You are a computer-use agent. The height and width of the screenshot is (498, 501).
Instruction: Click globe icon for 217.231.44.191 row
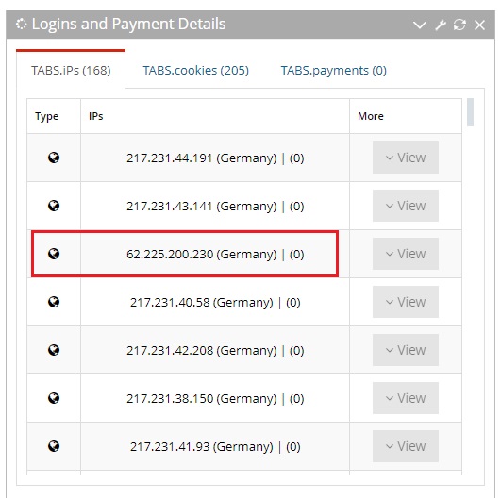tap(54, 158)
